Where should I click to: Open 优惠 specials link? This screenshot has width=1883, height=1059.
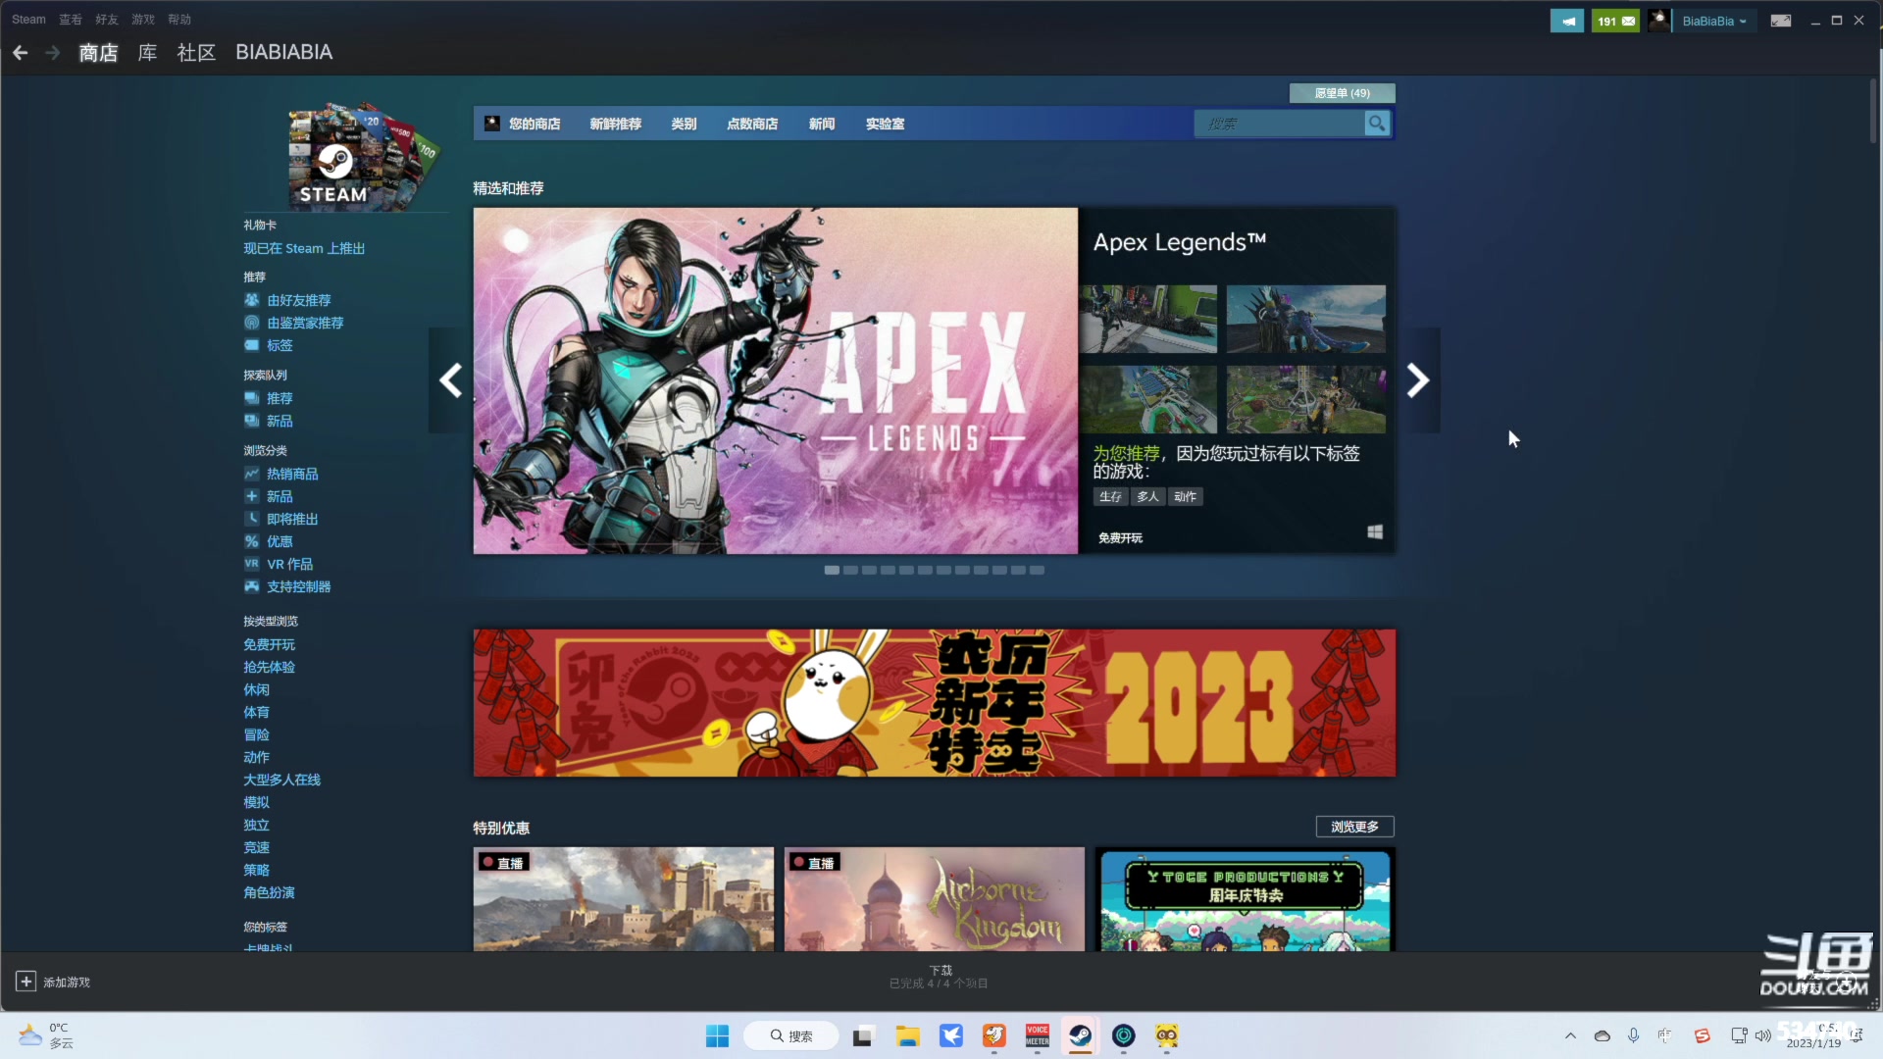pyautogui.click(x=280, y=541)
